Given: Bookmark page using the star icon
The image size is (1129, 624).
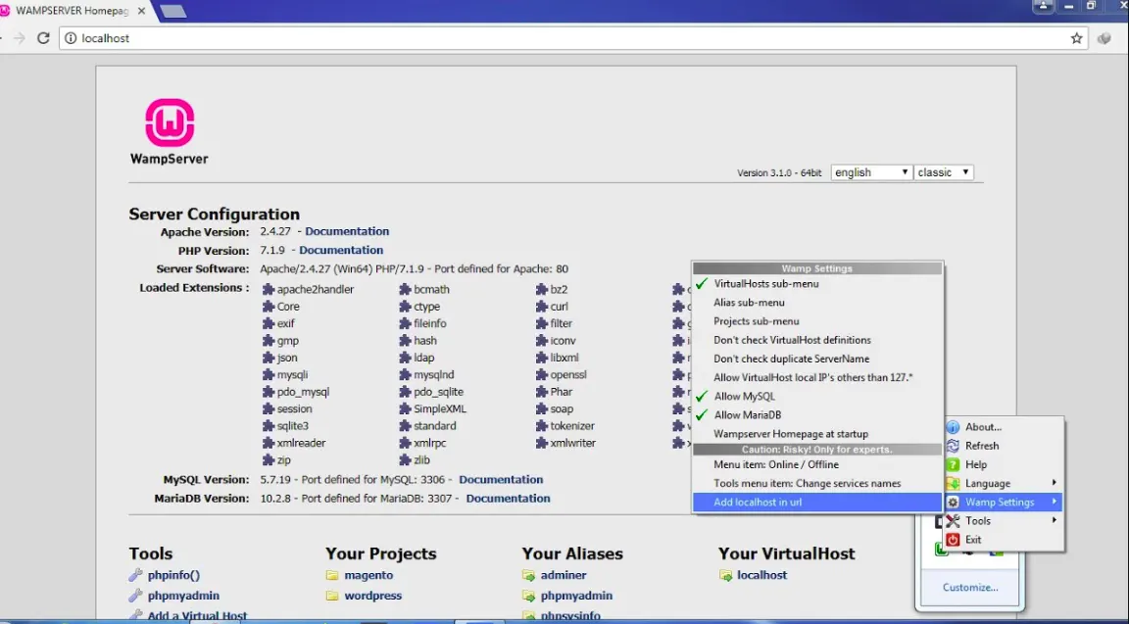Looking at the screenshot, I should coord(1076,38).
